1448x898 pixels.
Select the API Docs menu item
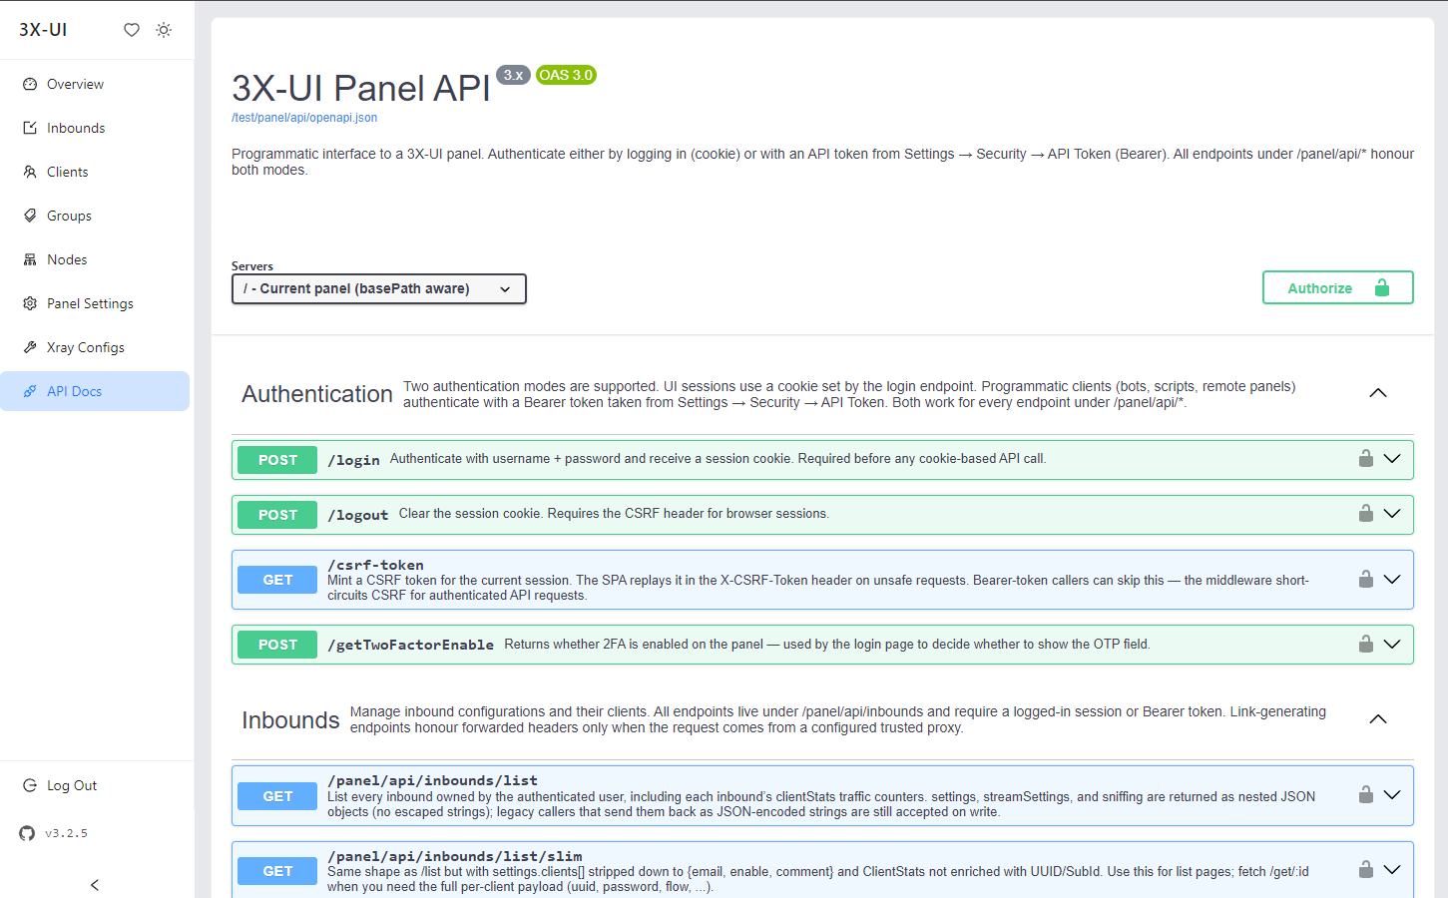[95, 391]
